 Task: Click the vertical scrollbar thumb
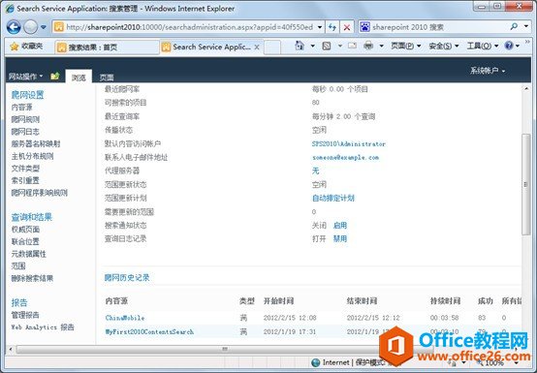(525, 184)
